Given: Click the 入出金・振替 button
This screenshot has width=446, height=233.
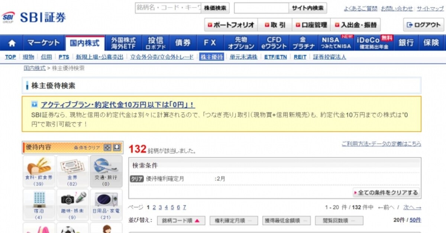Looking at the screenshot, I should pos(355,25).
